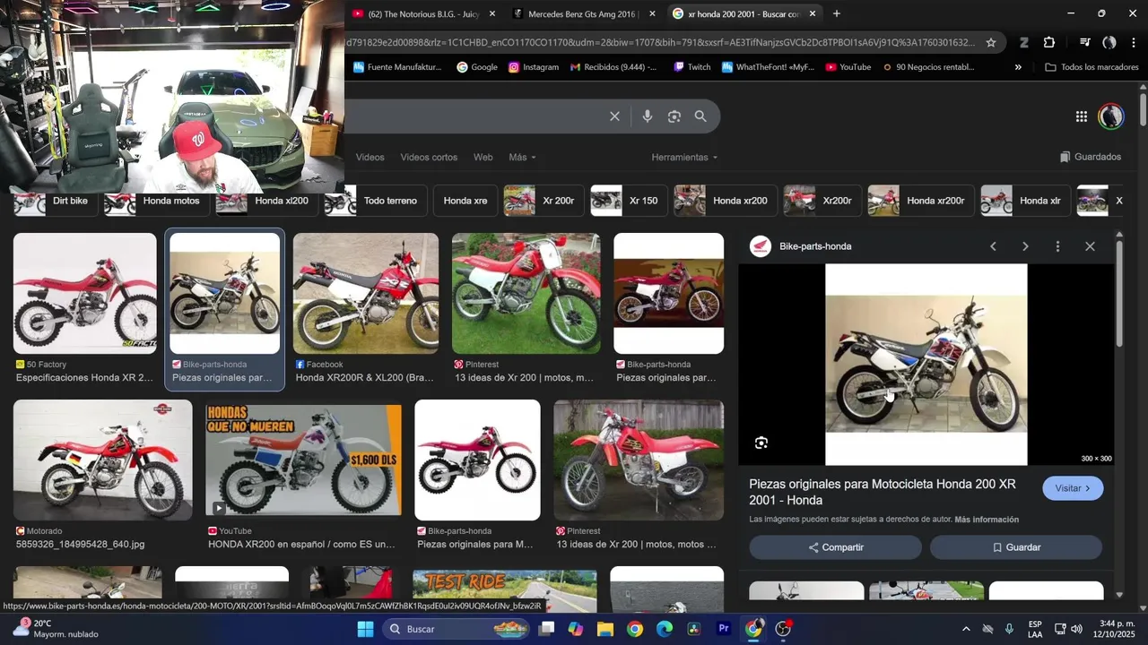Switch to Mercedes Benz Gts Amg tab
The image size is (1148, 645).
click(x=581, y=13)
